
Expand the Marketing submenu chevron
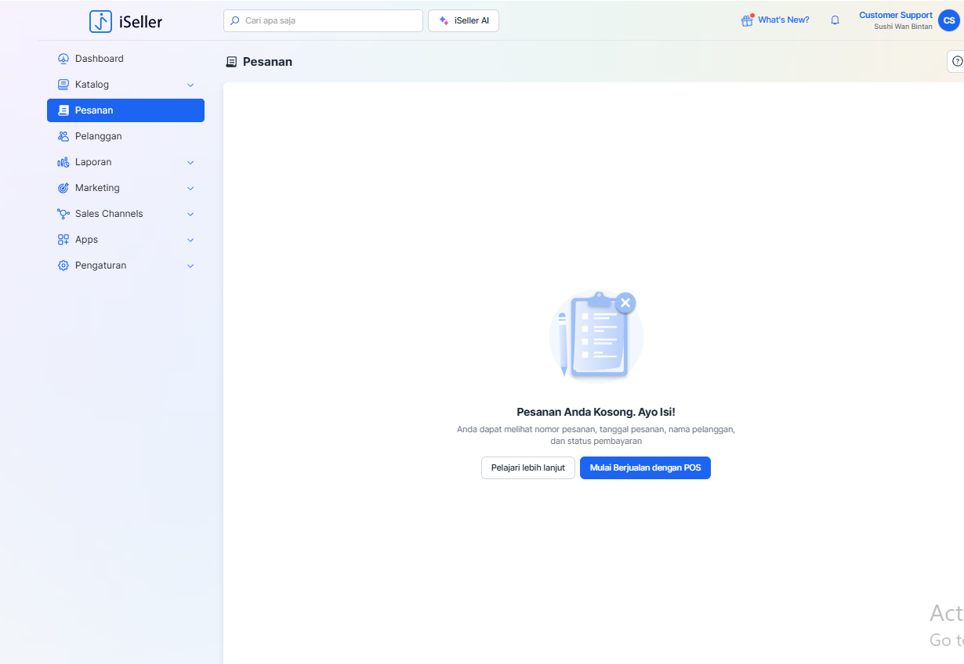[x=190, y=188]
